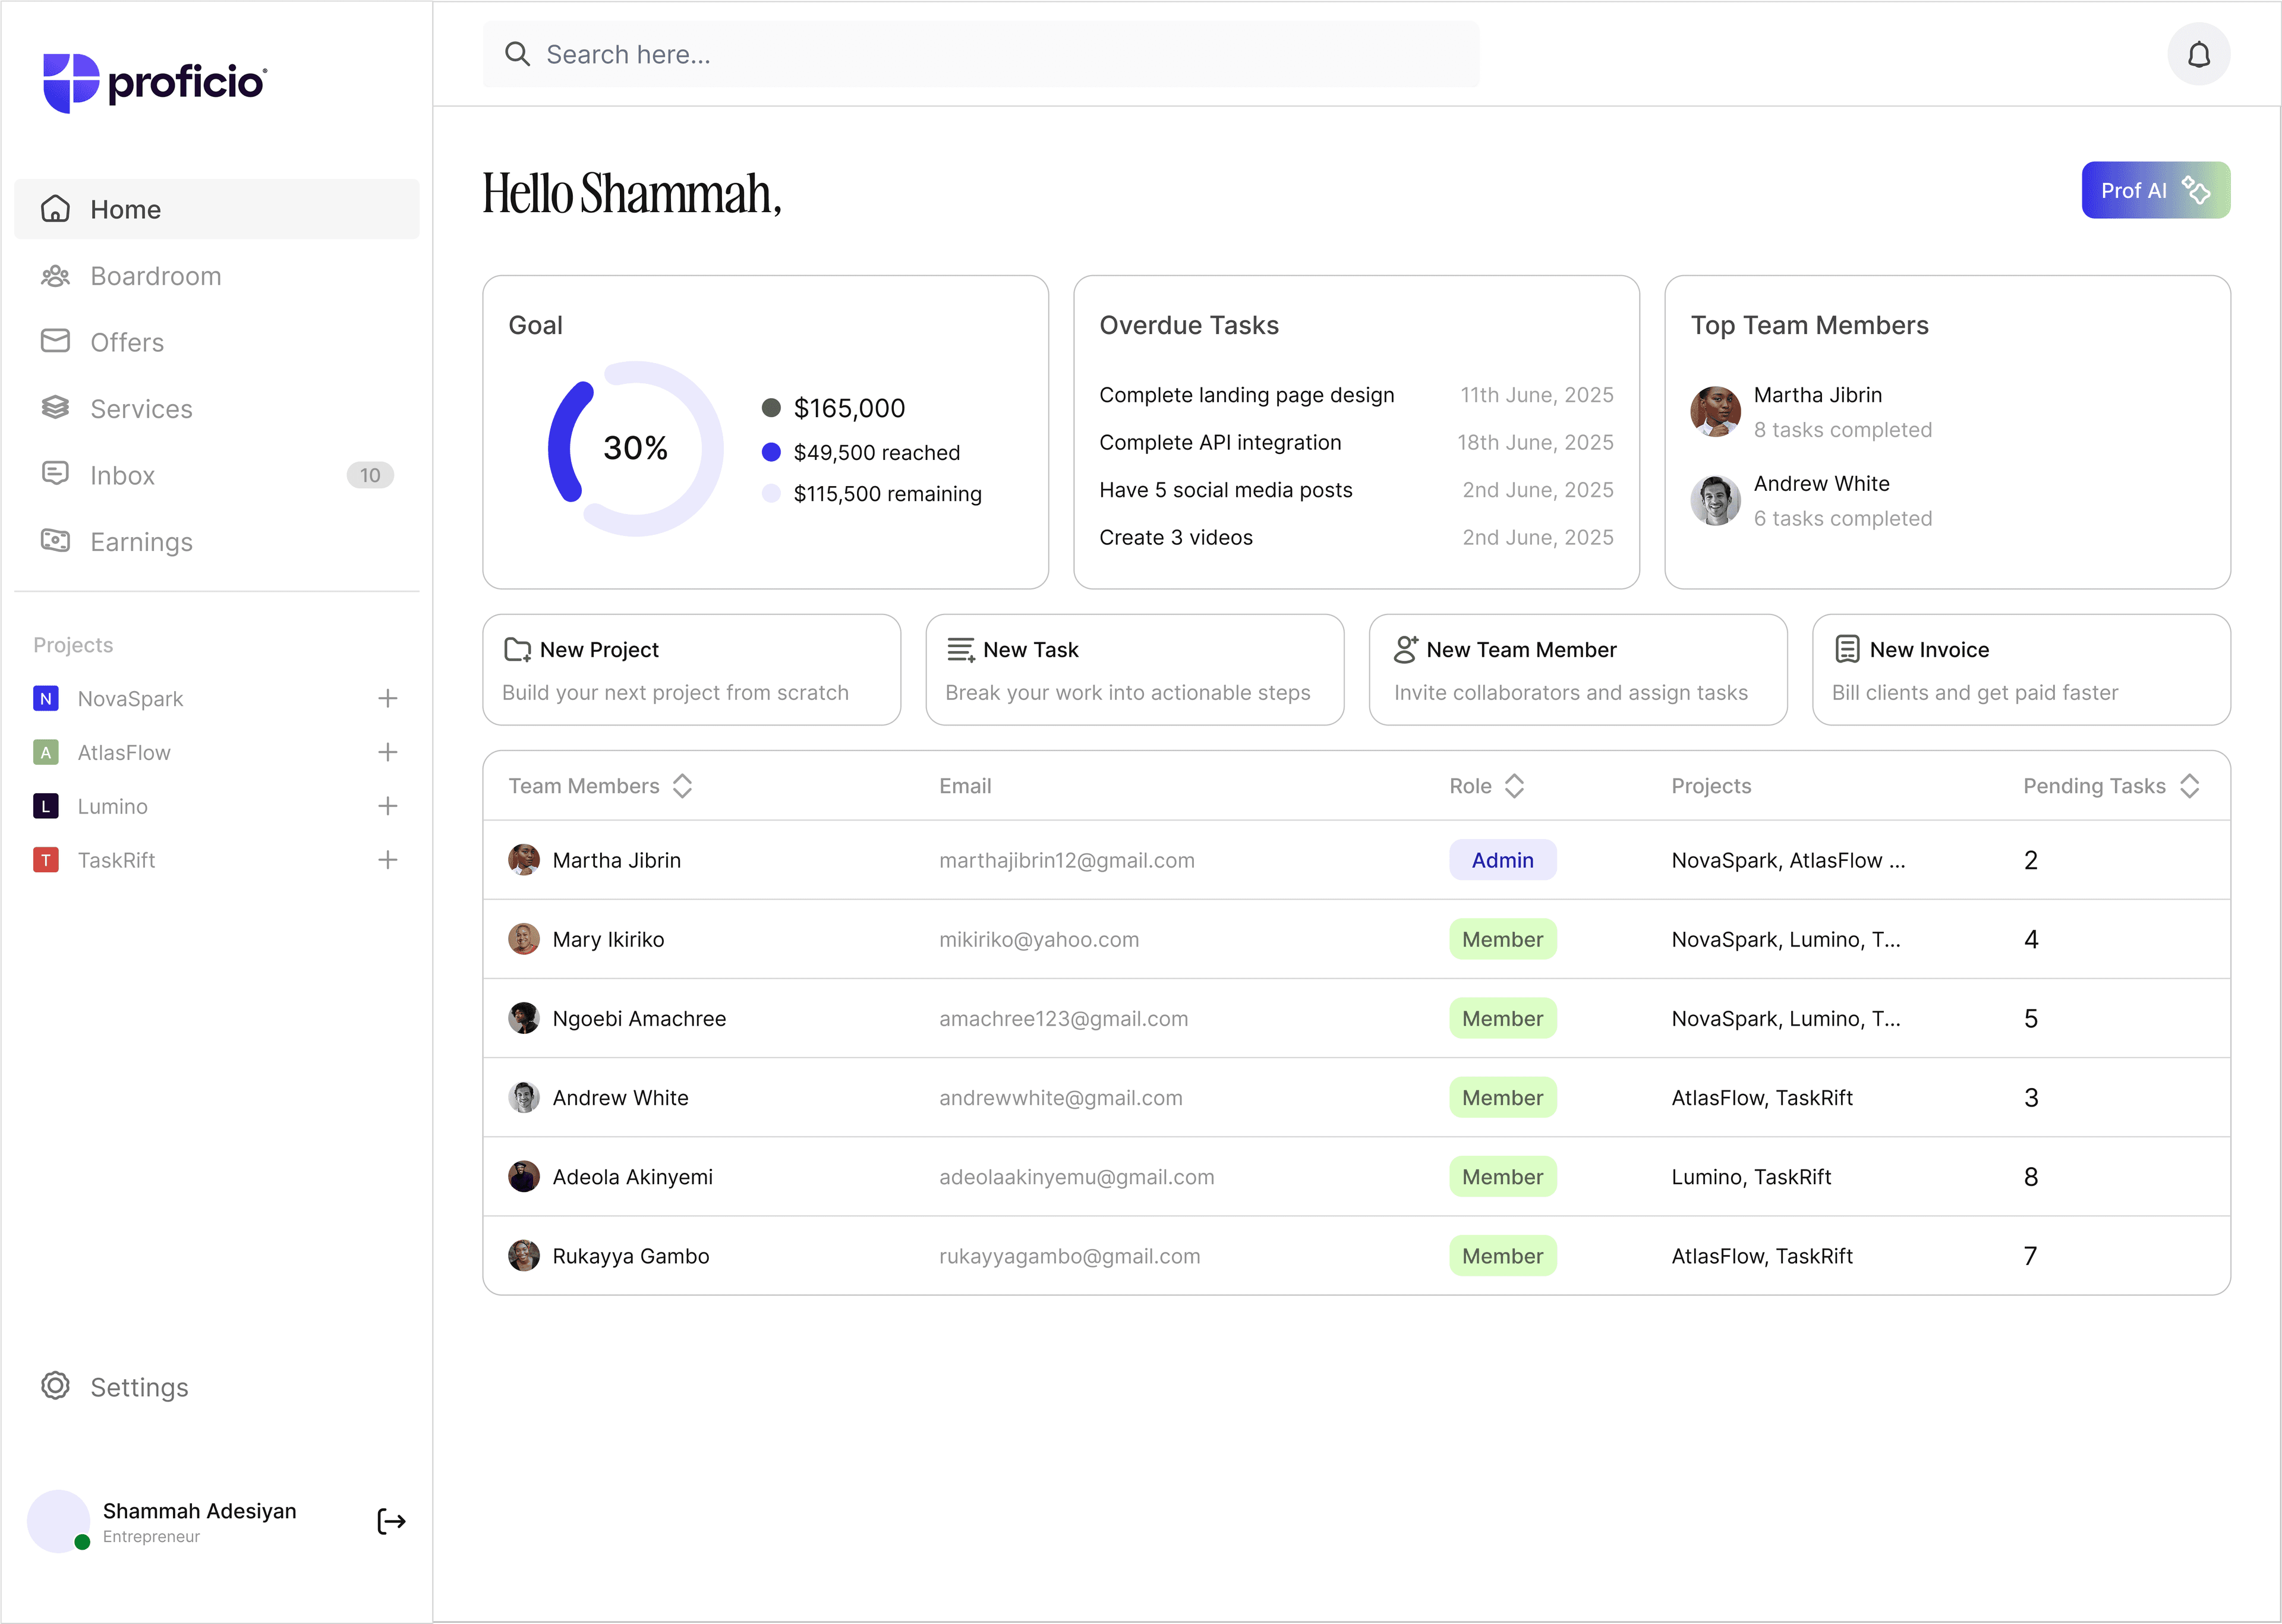Screen dimensions: 2282x1624
Task: Go to Services in sidebar
Action: coord(141,409)
